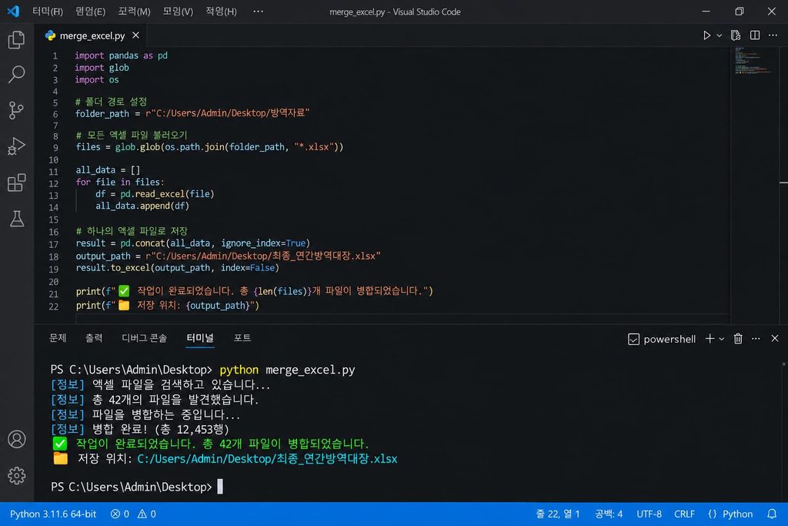Switch to the 포트 panel tab

(x=242, y=338)
